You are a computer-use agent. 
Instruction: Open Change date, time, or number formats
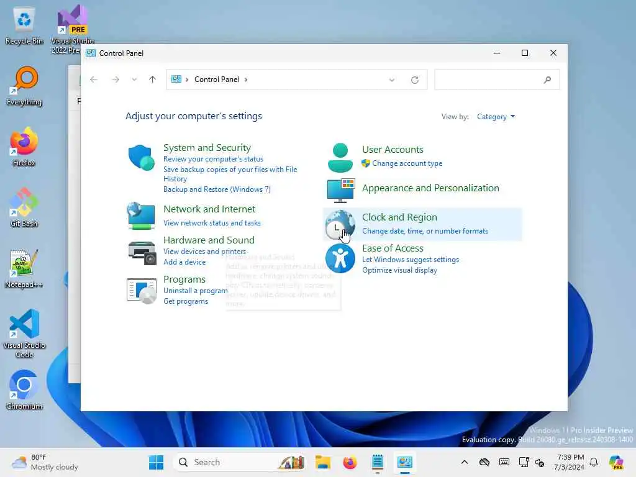click(x=425, y=231)
